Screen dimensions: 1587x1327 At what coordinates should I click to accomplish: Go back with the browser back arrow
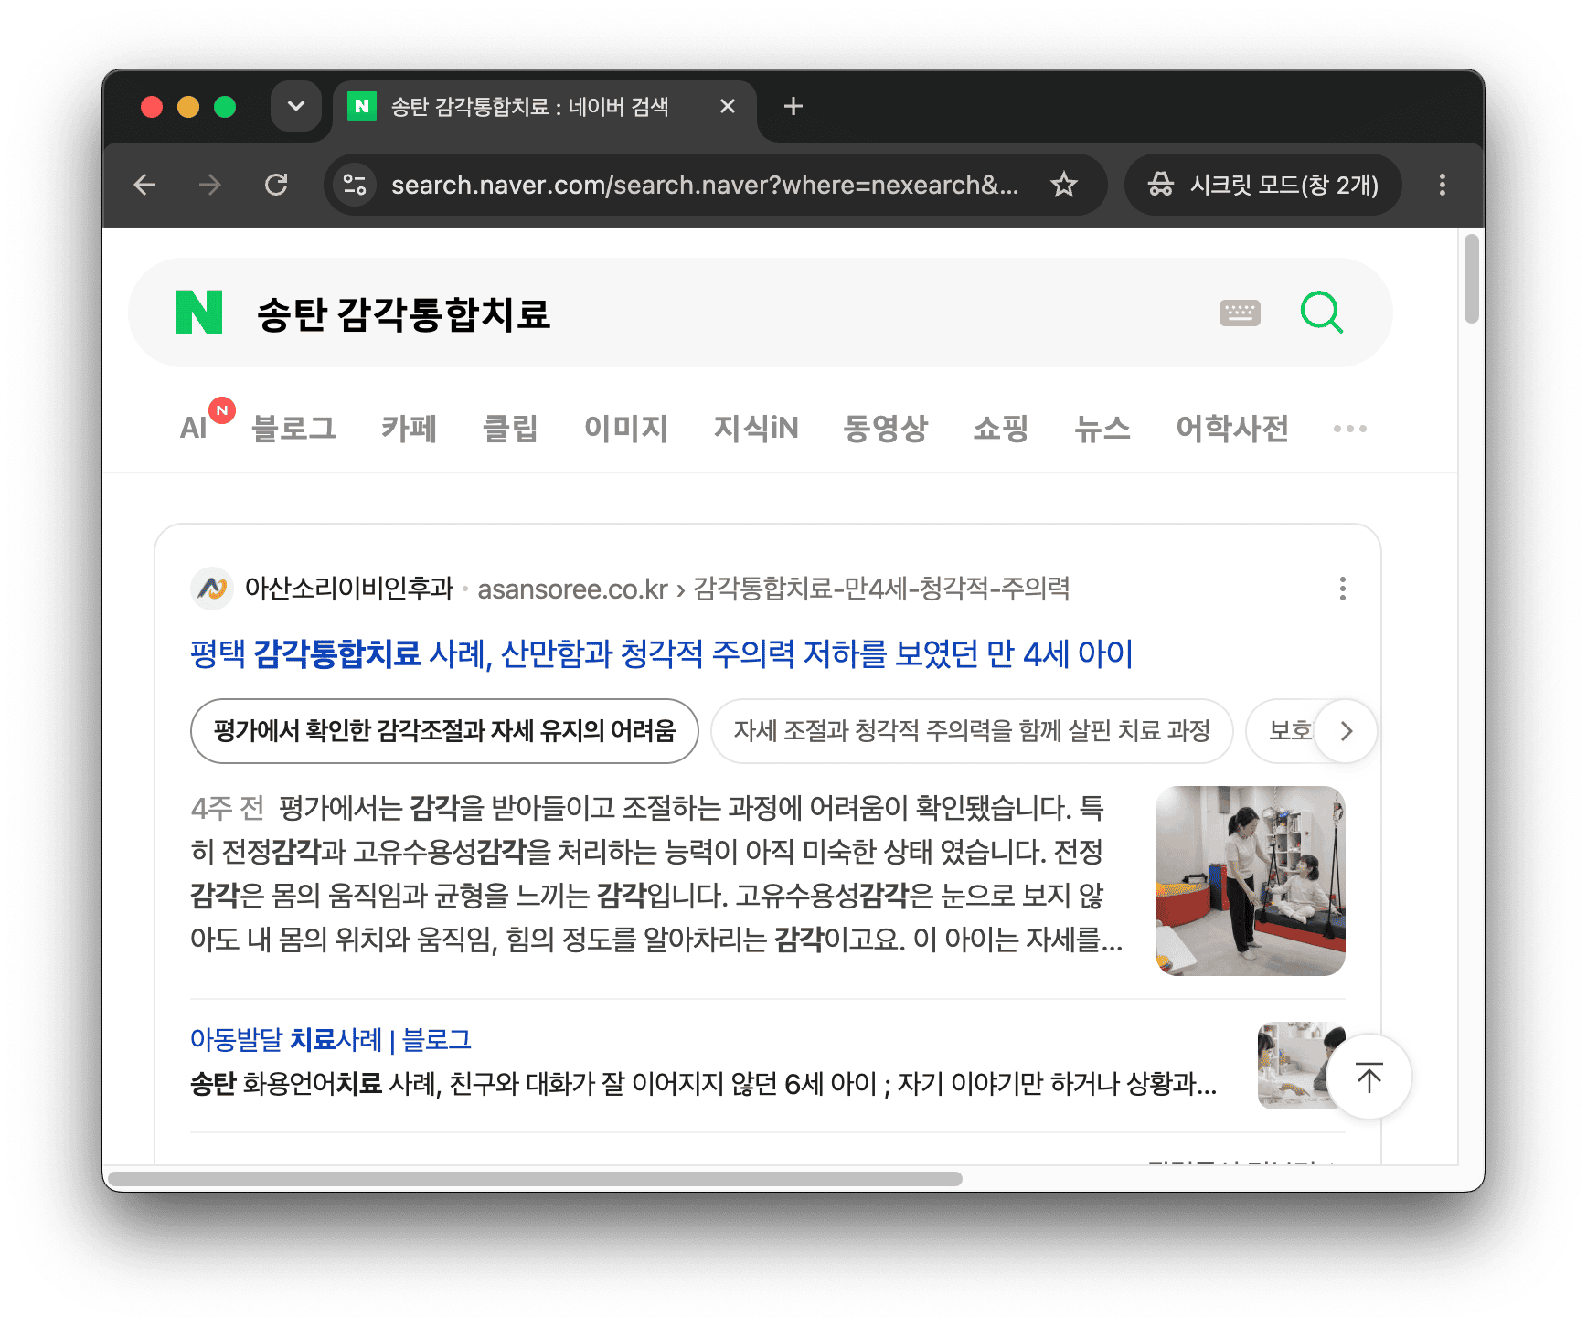(144, 185)
